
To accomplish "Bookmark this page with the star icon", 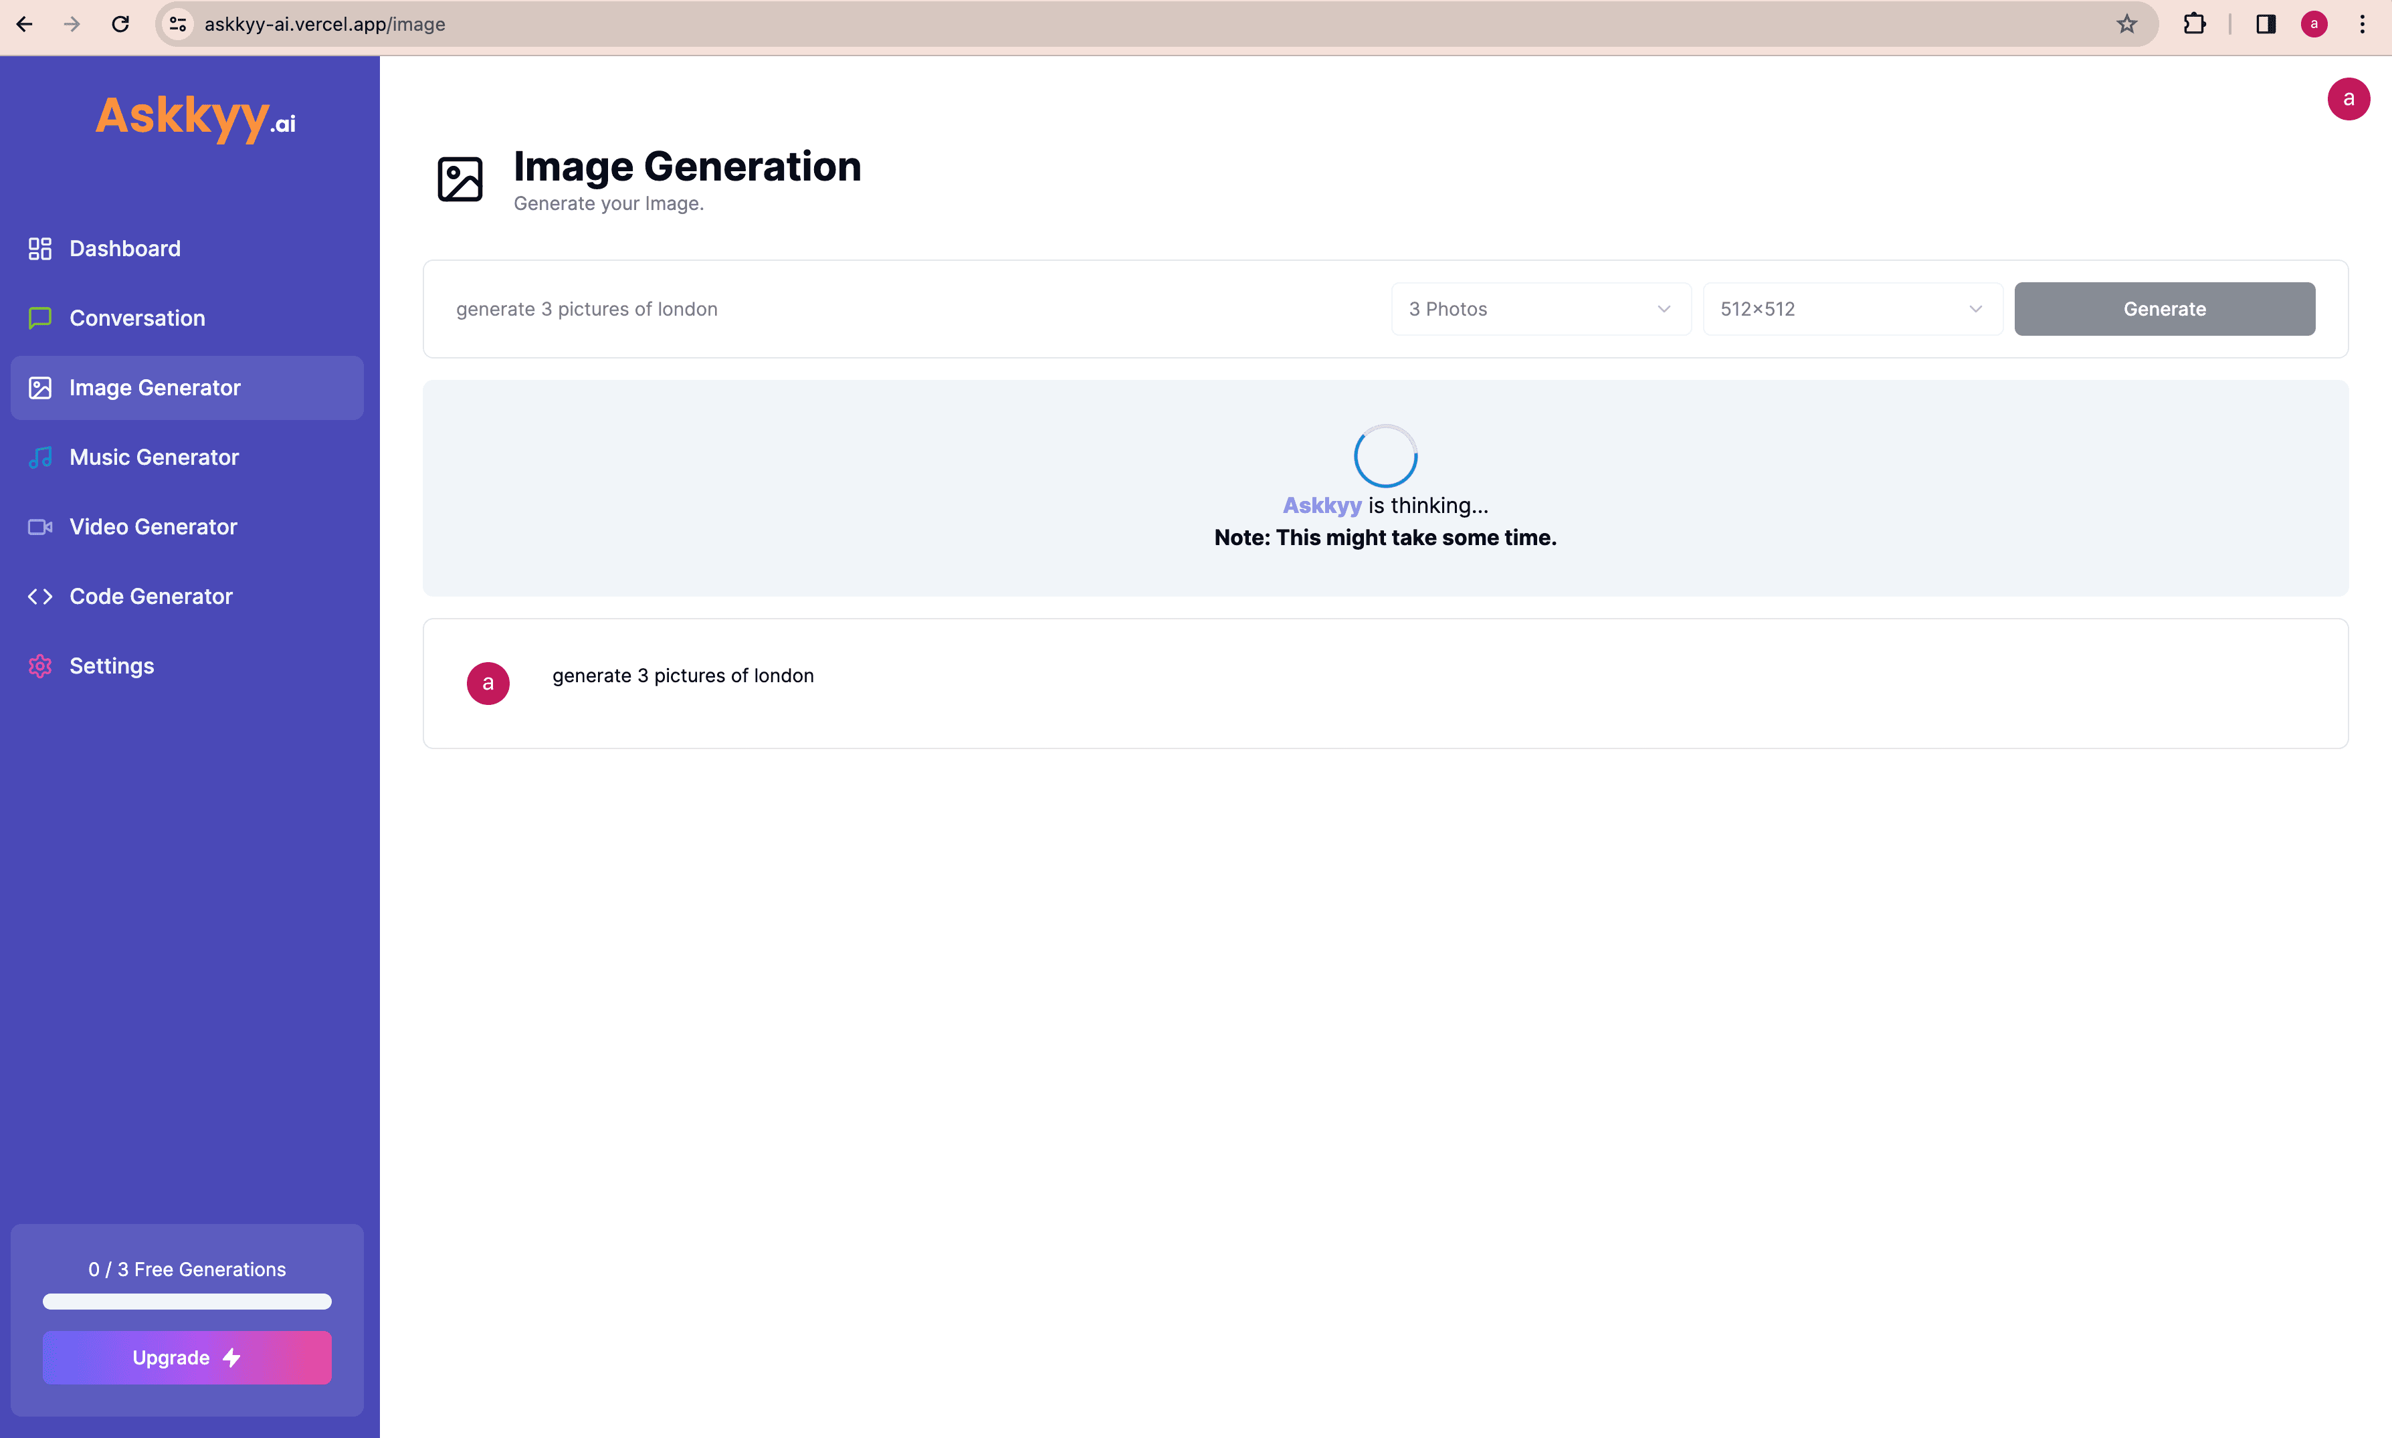I will coord(2126,24).
